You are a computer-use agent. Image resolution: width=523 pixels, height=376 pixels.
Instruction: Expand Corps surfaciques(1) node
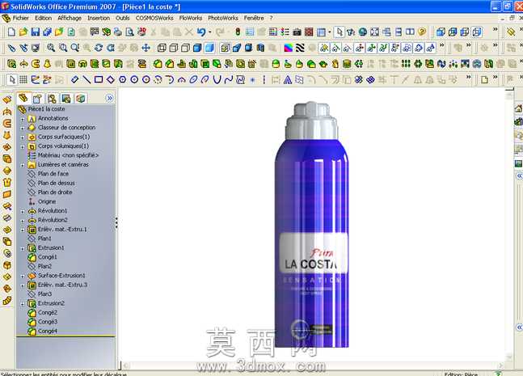(x=23, y=137)
